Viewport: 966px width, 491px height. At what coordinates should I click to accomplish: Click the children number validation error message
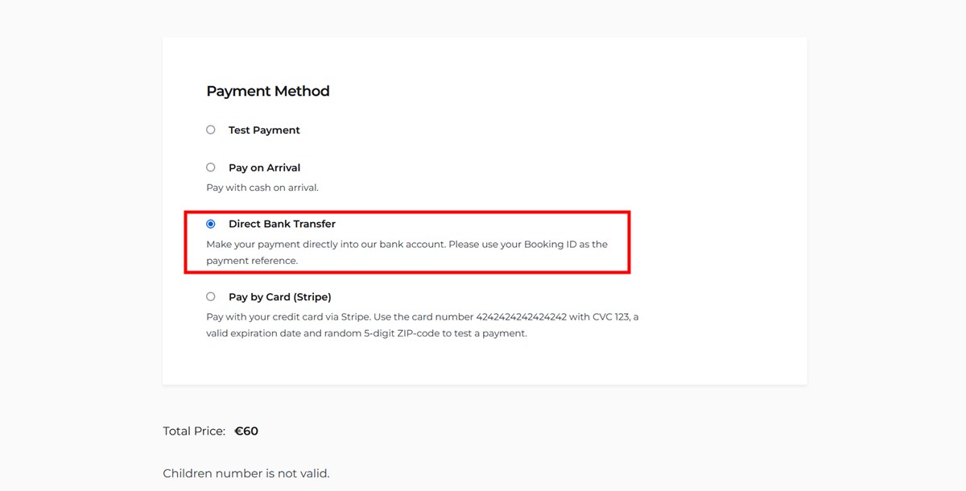(x=246, y=473)
